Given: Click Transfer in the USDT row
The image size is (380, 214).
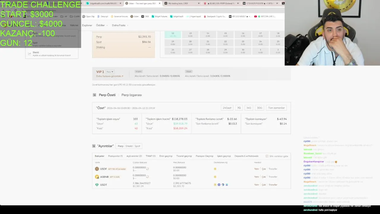Looking at the screenshot, I should point(273,185).
